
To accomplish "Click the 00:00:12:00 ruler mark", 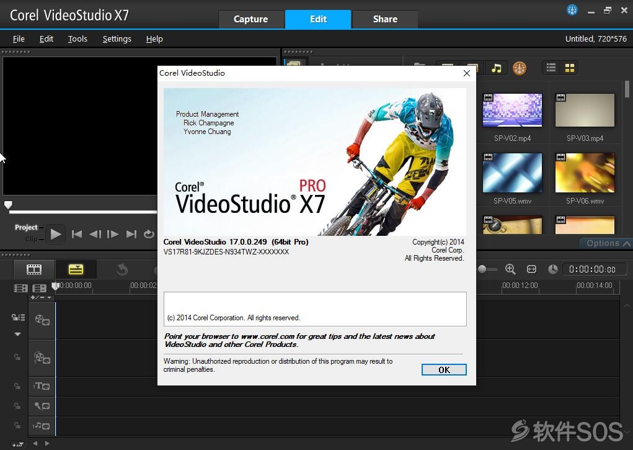I will click(x=520, y=286).
